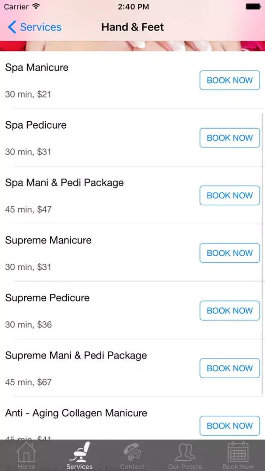The height and width of the screenshot is (471, 265).
Task: Tap the Book Now calendar icon
Action: pos(238,452)
